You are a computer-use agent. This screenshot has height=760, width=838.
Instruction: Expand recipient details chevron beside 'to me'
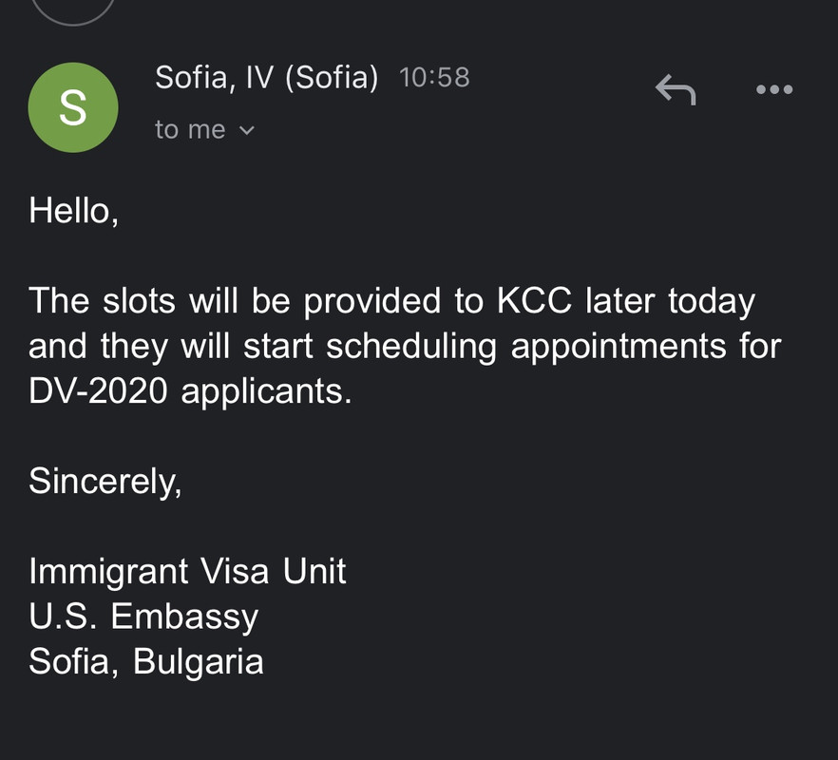click(247, 130)
